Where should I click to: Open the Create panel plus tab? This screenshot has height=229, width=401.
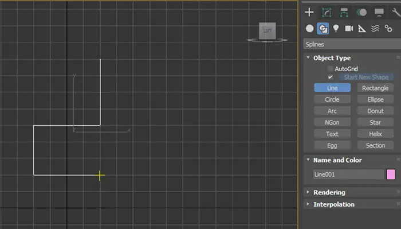309,12
